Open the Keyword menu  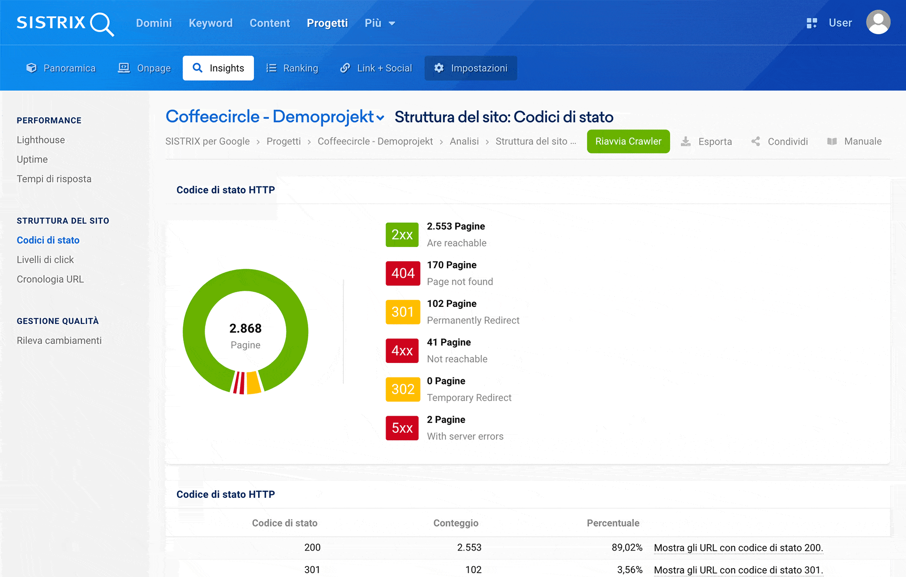210,23
